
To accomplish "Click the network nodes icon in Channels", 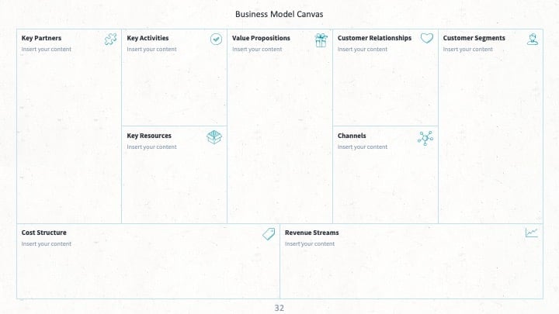I will pyautogui.click(x=425, y=138).
